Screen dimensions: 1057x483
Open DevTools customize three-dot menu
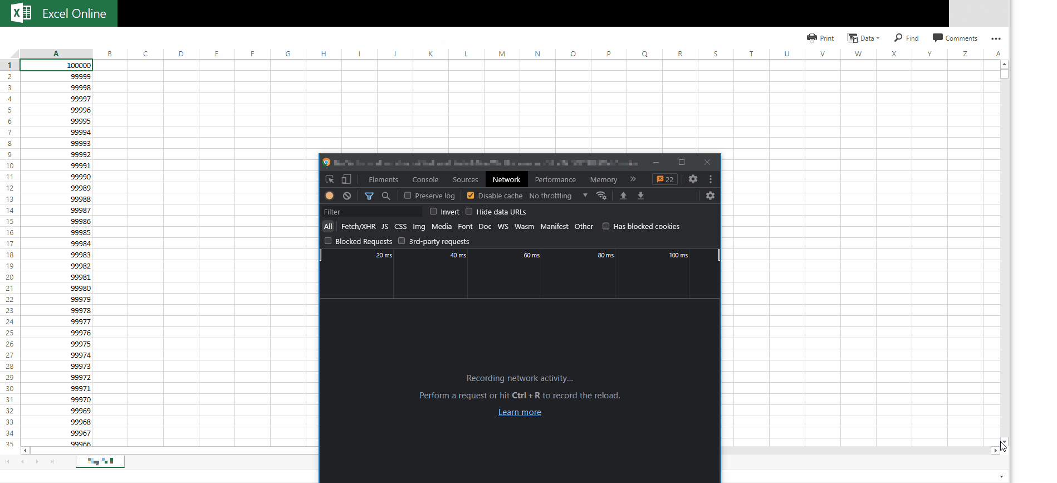(x=711, y=179)
